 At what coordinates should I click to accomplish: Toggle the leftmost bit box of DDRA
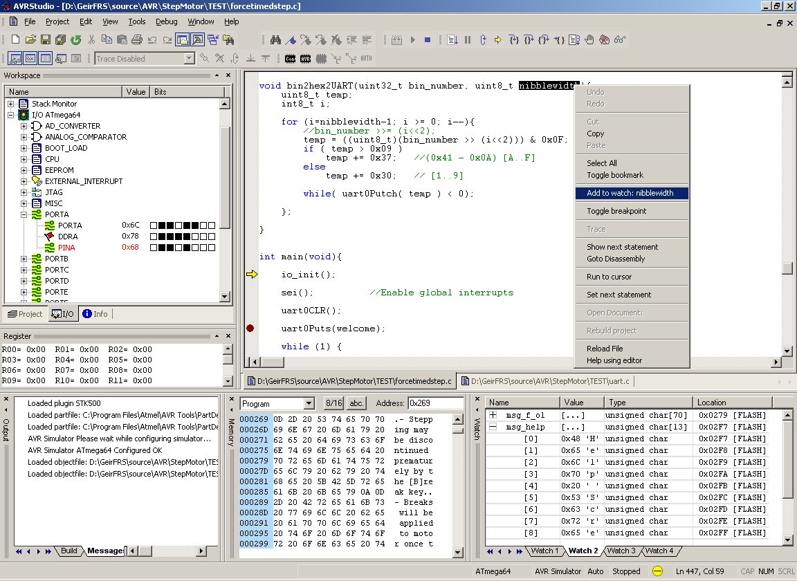click(154, 237)
